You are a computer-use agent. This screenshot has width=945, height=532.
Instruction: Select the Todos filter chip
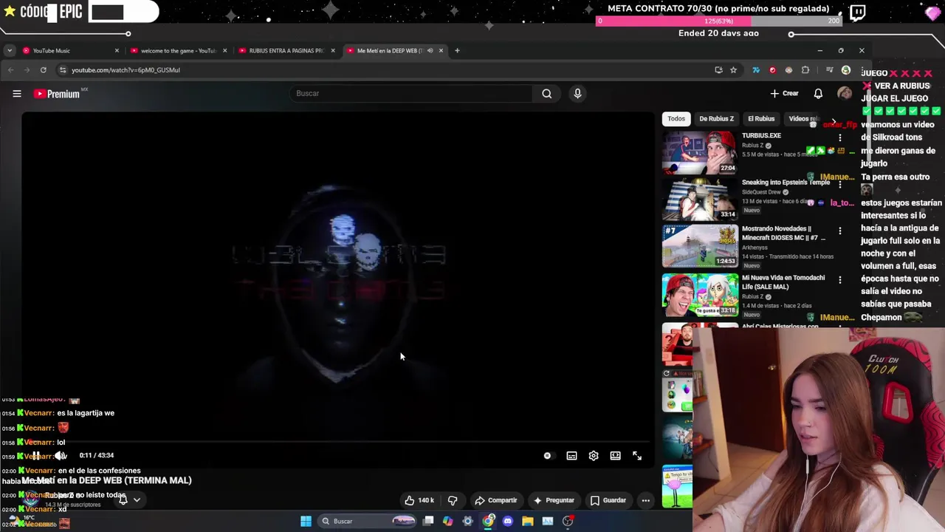pyautogui.click(x=676, y=118)
